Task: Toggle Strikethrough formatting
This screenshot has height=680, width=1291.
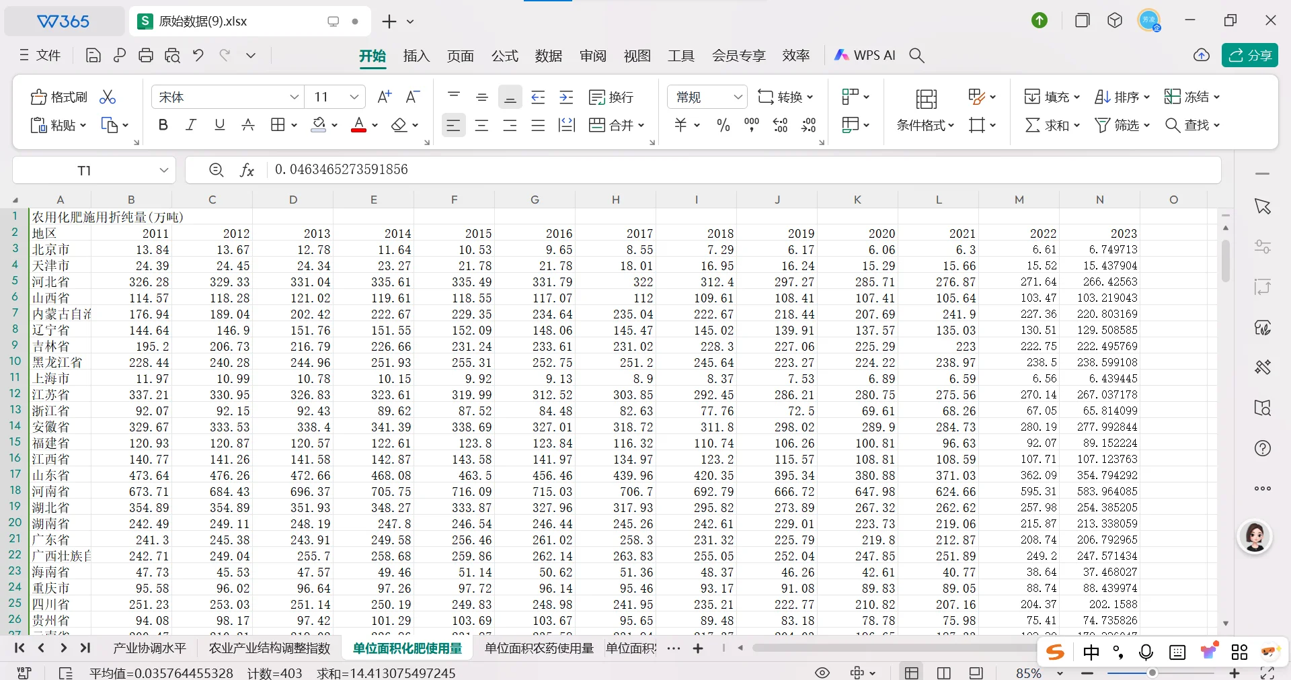Action: tap(248, 125)
